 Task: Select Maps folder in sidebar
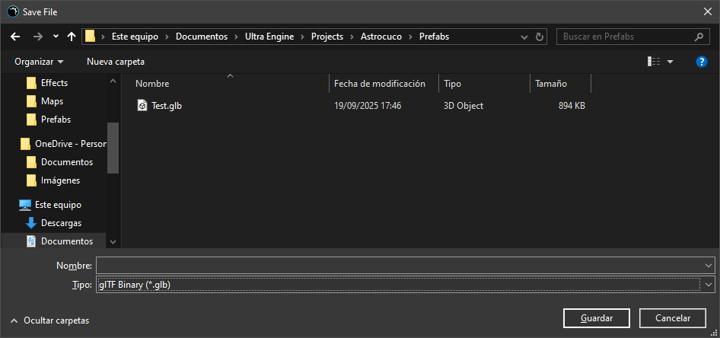tap(52, 101)
